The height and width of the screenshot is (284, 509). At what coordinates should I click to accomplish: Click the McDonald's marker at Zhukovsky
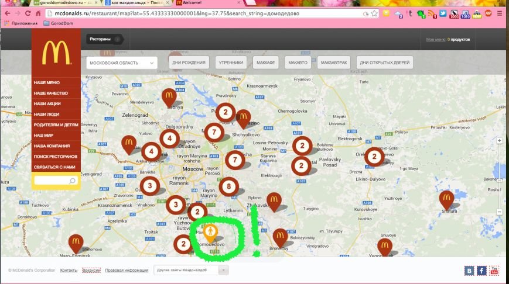tap(274, 201)
